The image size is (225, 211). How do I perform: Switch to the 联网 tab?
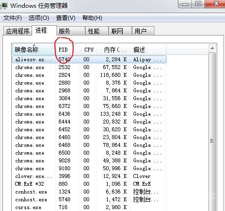pos(120,31)
